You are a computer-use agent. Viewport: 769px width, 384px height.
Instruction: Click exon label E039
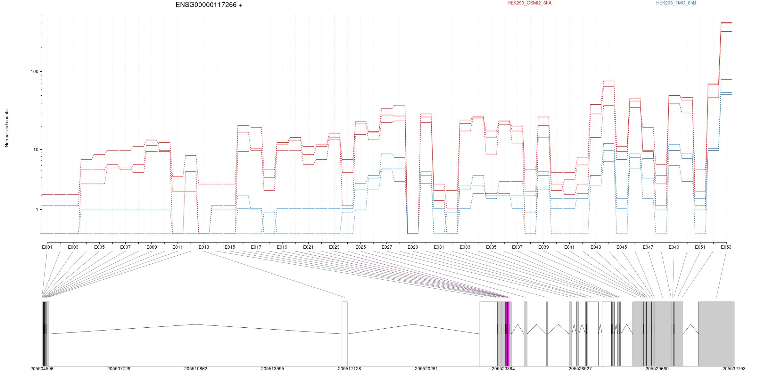543,247
